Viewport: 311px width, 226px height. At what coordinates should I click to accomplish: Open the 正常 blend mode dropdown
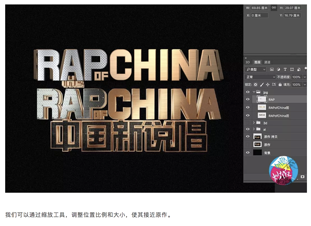pyautogui.click(x=260, y=77)
